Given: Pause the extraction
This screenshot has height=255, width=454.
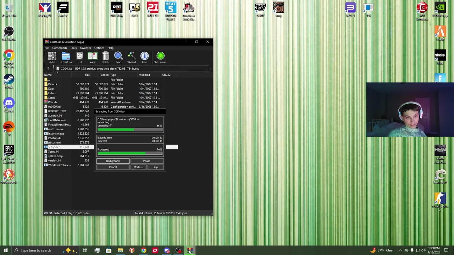Looking at the screenshot, I should click(147, 161).
